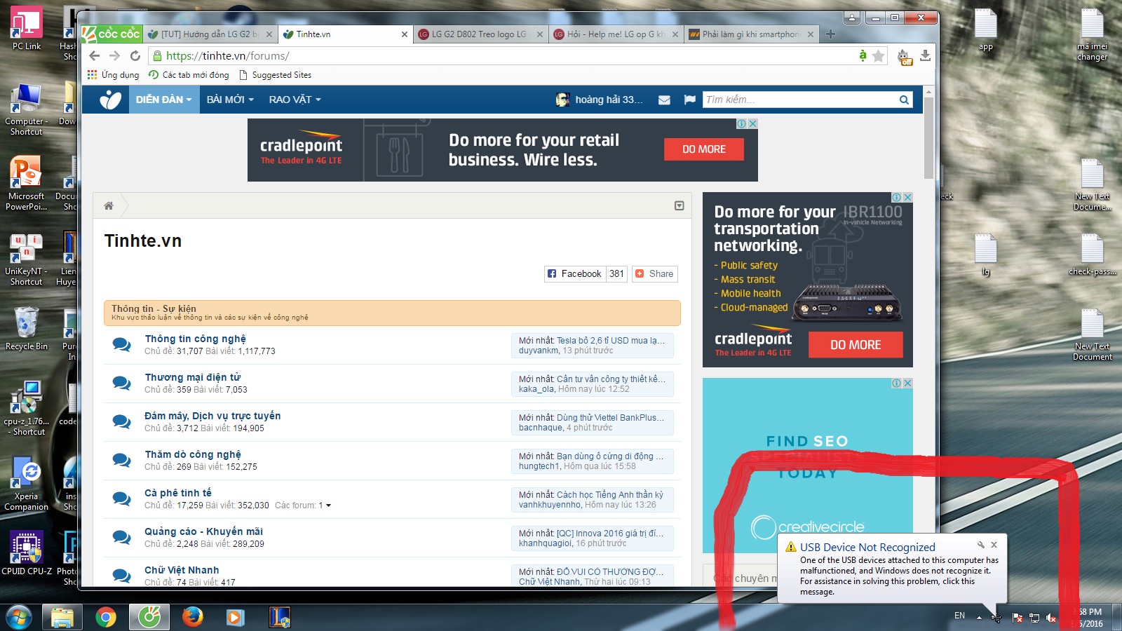Viewport: 1122px width, 631px height.
Task: Click the volume speaker tray icon
Action: 1051,618
